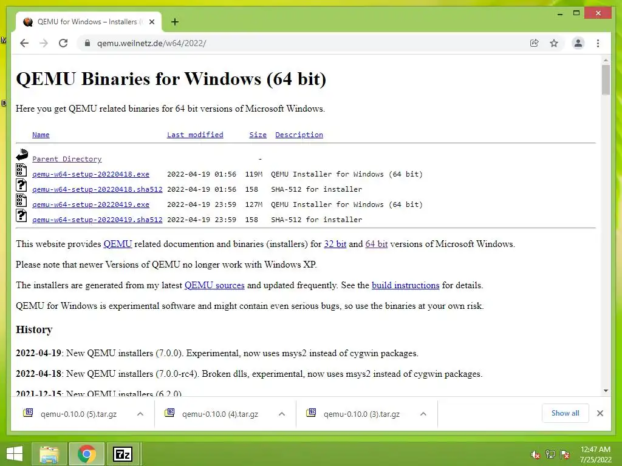
Task: Close the downloads bar
Action: tap(600, 413)
